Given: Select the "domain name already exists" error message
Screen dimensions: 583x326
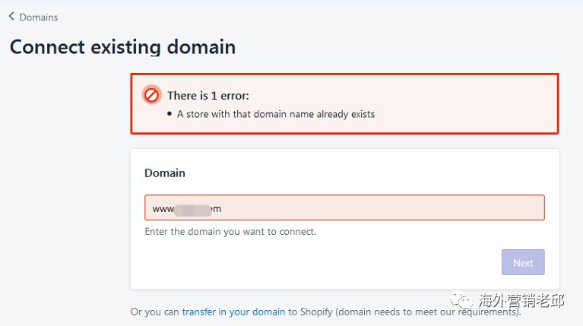Looking at the screenshot, I should (276, 114).
